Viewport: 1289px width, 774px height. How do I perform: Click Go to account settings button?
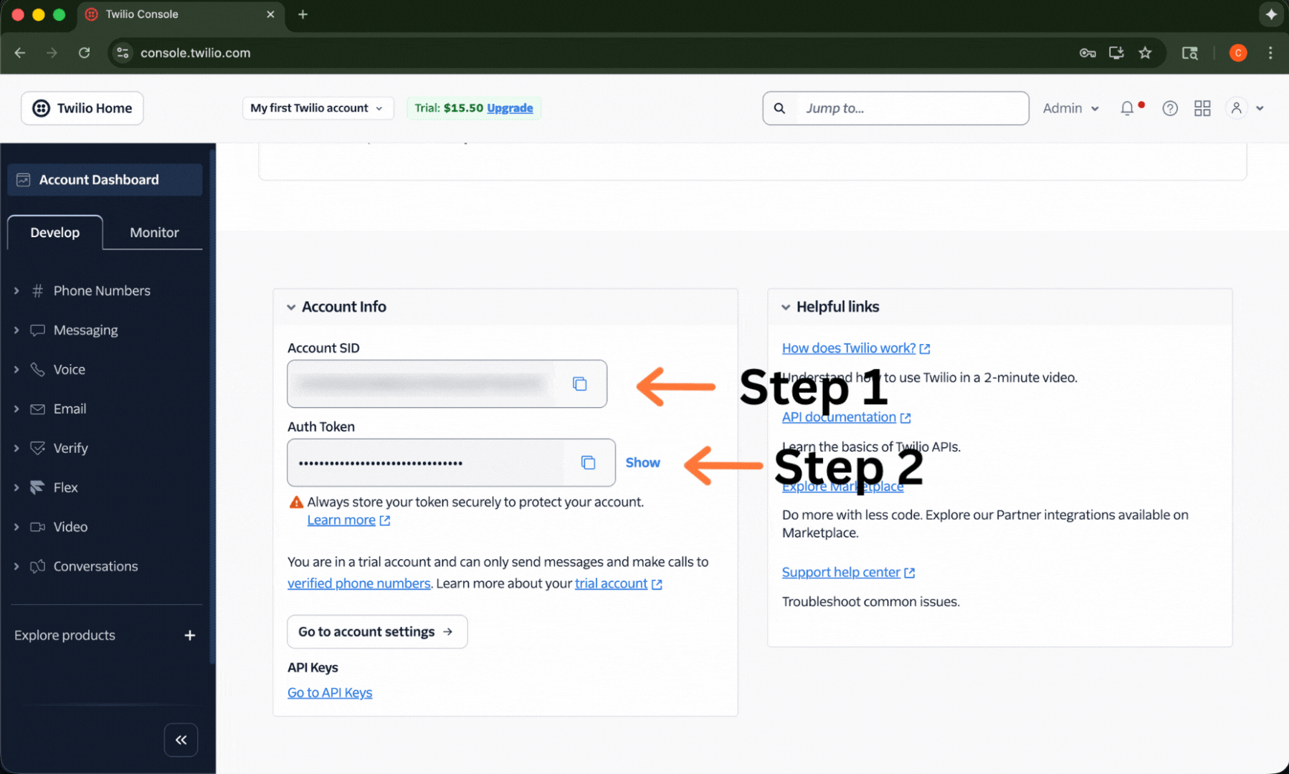coord(377,631)
